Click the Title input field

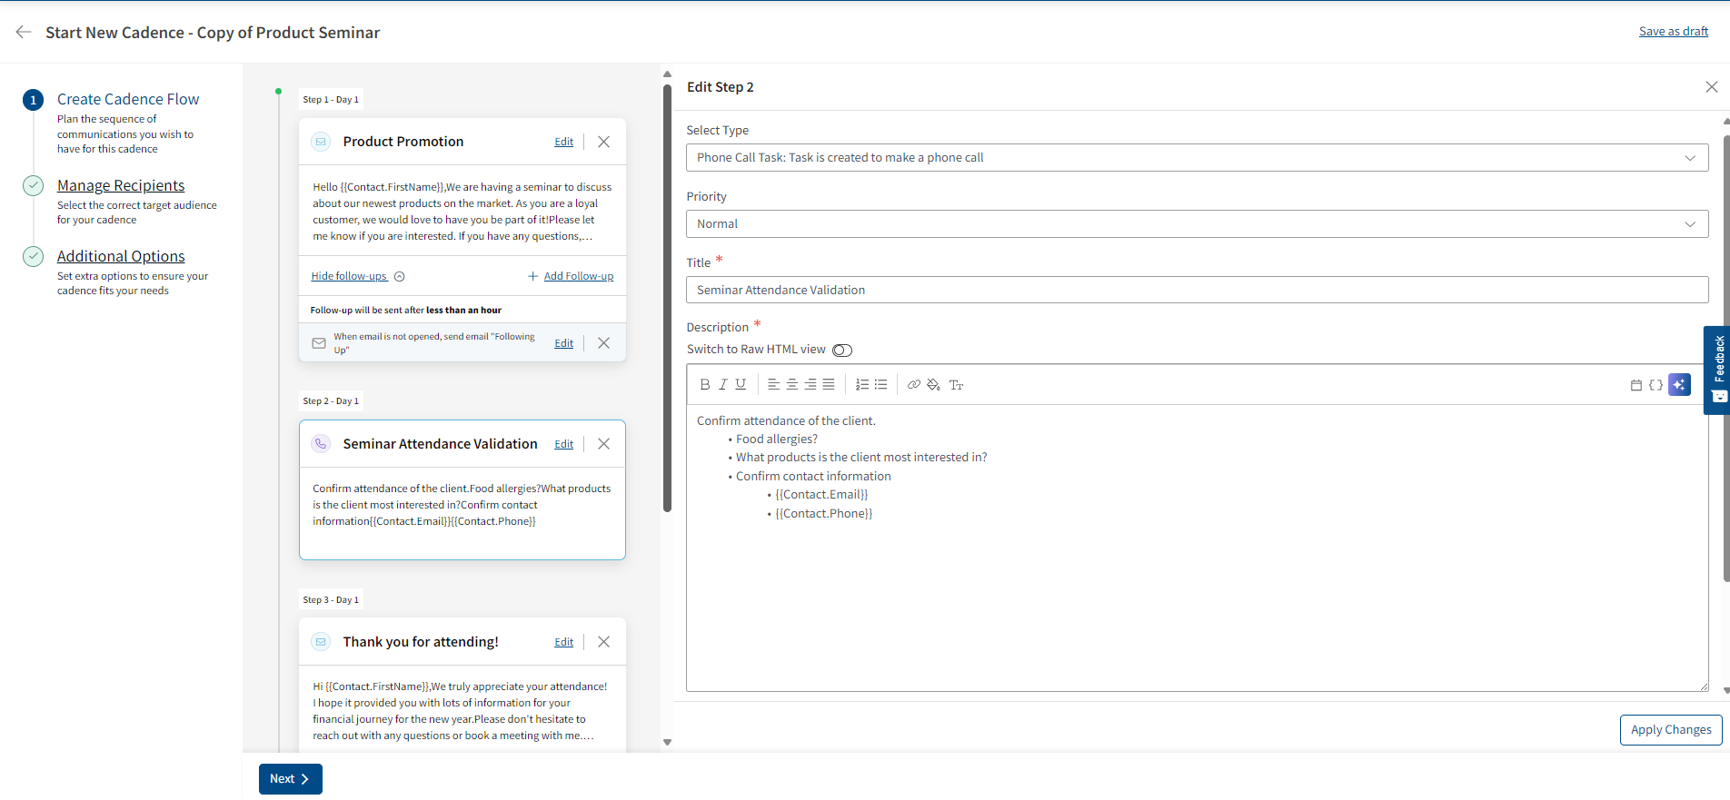point(1197,291)
